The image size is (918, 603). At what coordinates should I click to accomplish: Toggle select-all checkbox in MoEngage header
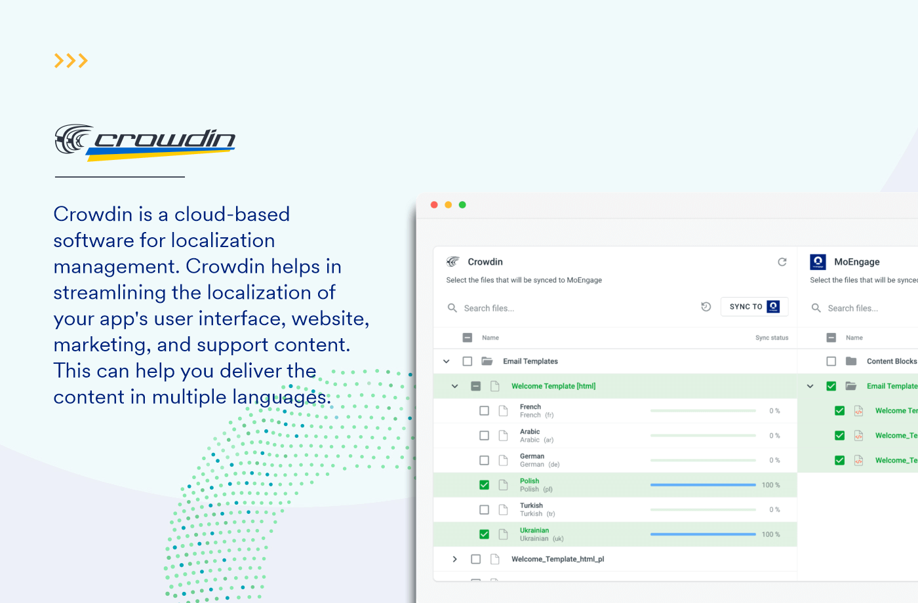point(831,338)
